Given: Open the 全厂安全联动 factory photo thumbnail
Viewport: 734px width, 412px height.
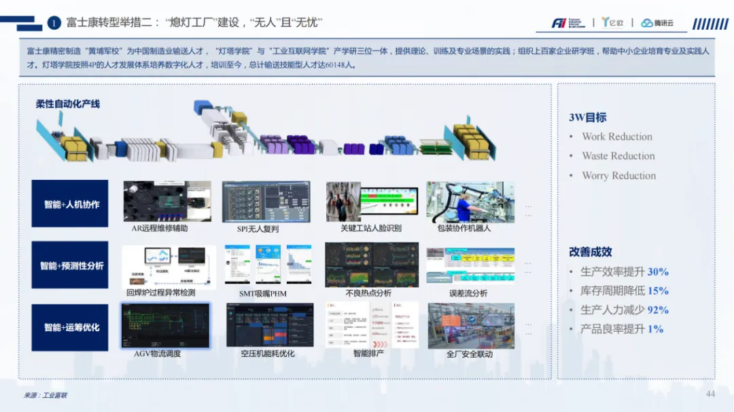Looking at the screenshot, I should [471, 326].
